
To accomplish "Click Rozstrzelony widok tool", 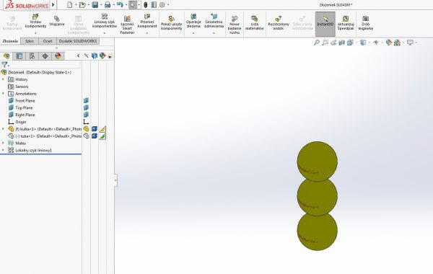I will tap(279, 23).
